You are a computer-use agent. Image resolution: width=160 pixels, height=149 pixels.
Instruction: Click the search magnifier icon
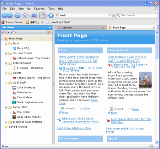(118, 15)
